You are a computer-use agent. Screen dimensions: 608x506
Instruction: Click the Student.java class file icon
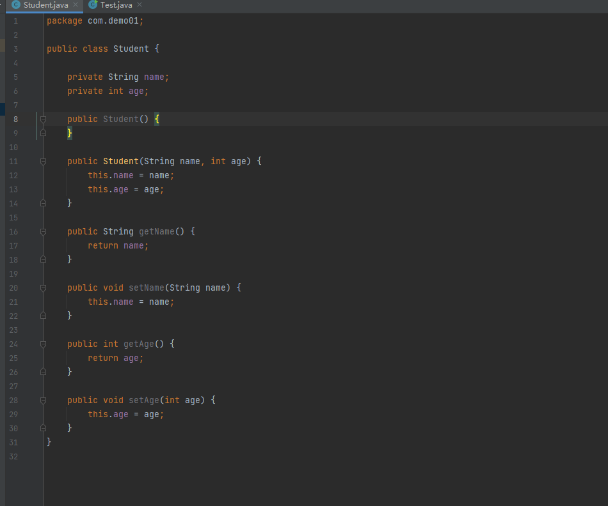pos(16,4)
